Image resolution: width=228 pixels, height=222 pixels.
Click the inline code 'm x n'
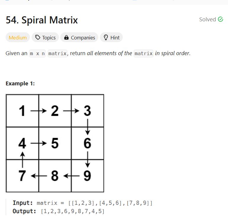click(37, 53)
